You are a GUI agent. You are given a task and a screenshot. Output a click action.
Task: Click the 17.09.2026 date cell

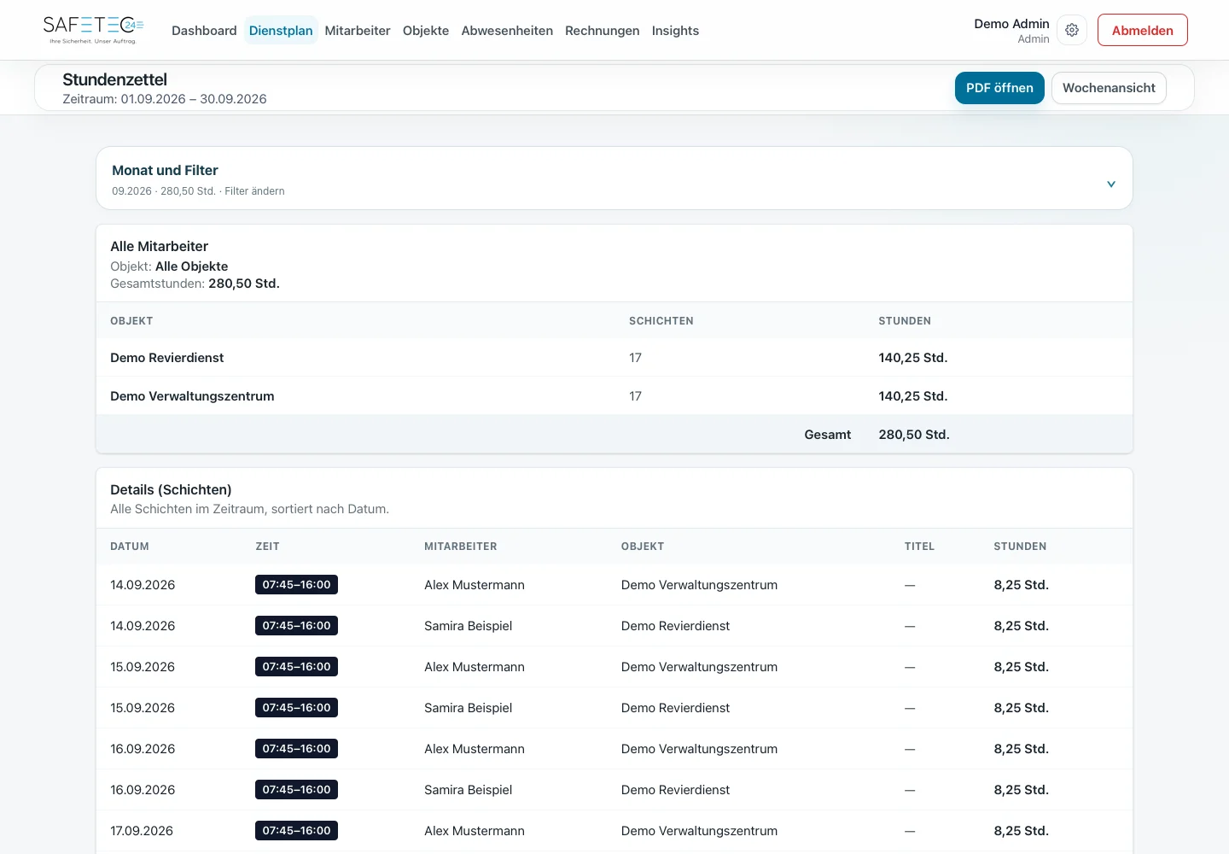click(x=142, y=831)
